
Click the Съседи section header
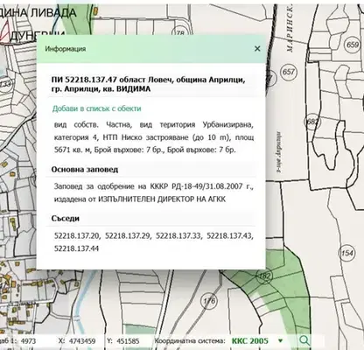pos(66,219)
